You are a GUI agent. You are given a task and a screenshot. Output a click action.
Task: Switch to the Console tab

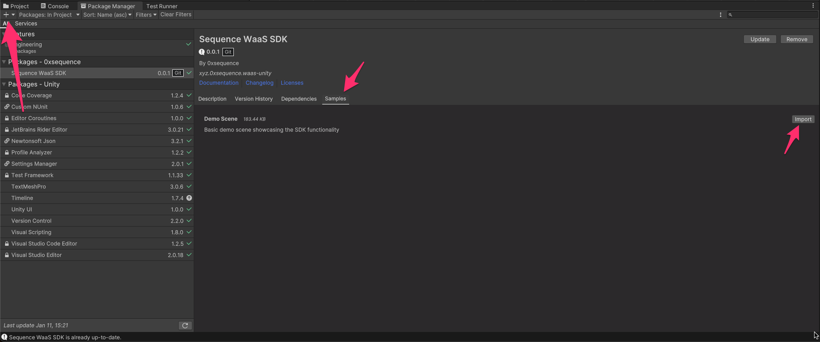(55, 6)
